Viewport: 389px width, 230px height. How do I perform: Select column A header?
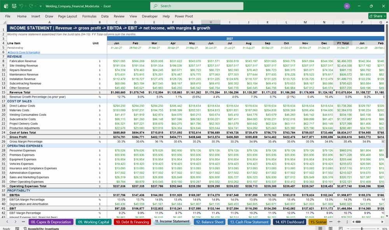[x=49, y=22]
